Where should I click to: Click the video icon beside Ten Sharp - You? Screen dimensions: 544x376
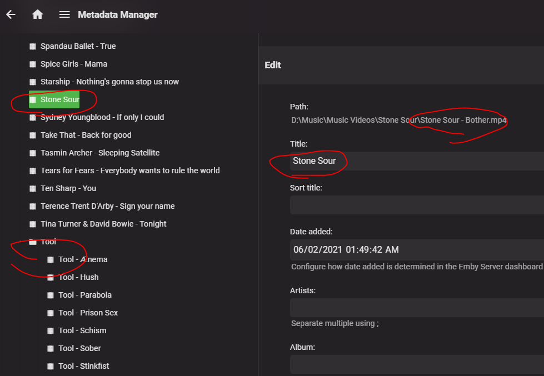[33, 188]
